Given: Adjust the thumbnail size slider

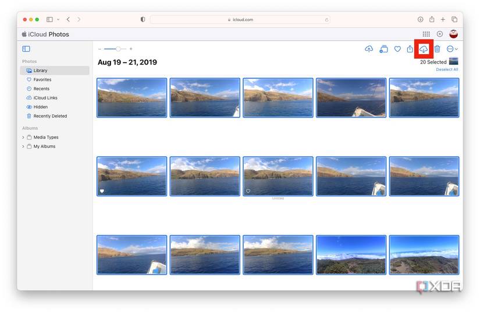Looking at the screenshot, I should coord(115,49).
